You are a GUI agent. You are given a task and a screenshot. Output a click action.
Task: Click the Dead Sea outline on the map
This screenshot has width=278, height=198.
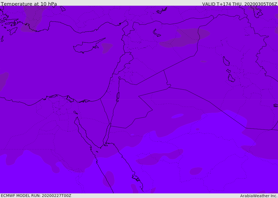118,96
